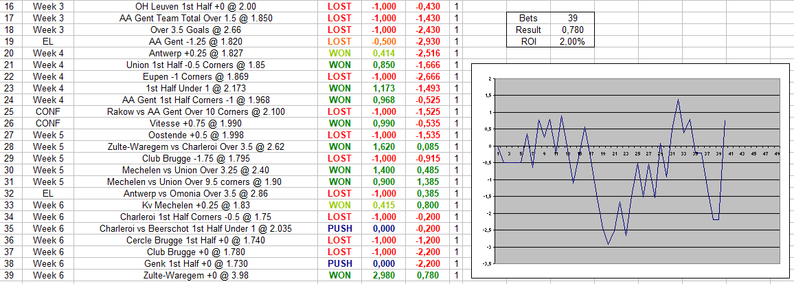
Task: Select 'Eupen -1 Corners @ 1.869' cell
Action: pos(196,76)
